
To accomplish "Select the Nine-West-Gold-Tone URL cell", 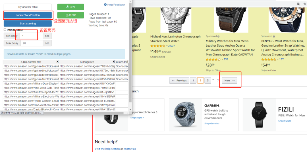I will point(31,88).
